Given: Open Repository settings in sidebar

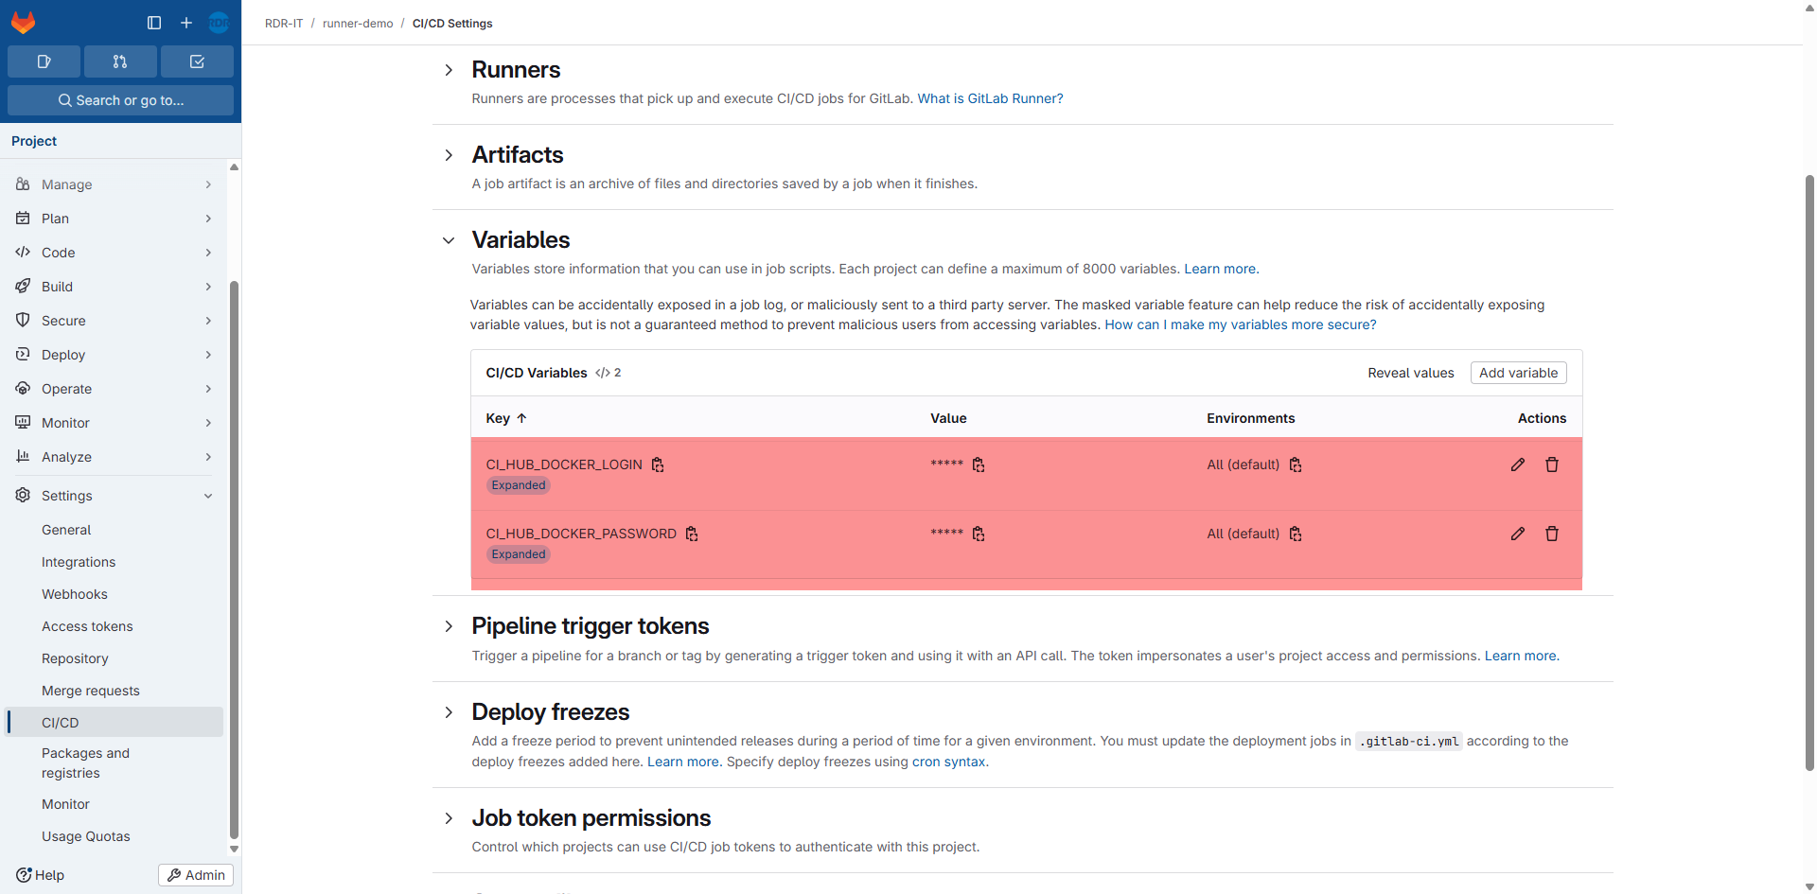Looking at the screenshot, I should point(75,658).
